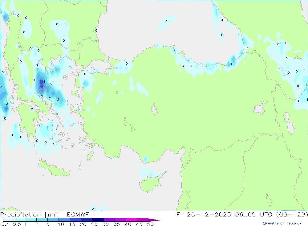Image resolution: width=308 pixels, height=226 pixels.
Task: Click the "06..09 UTC" time text
Action: [253, 214]
